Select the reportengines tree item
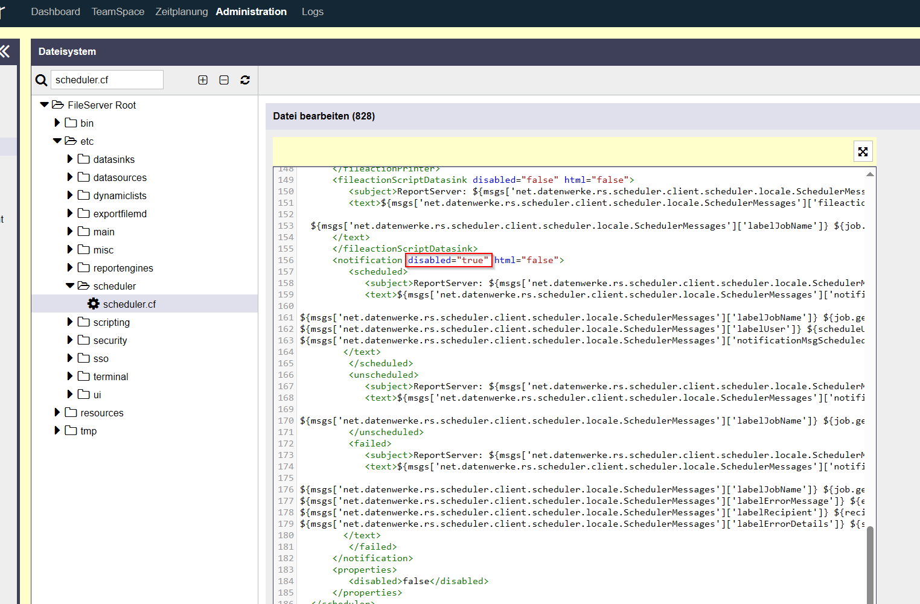The image size is (920, 604). click(x=123, y=268)
